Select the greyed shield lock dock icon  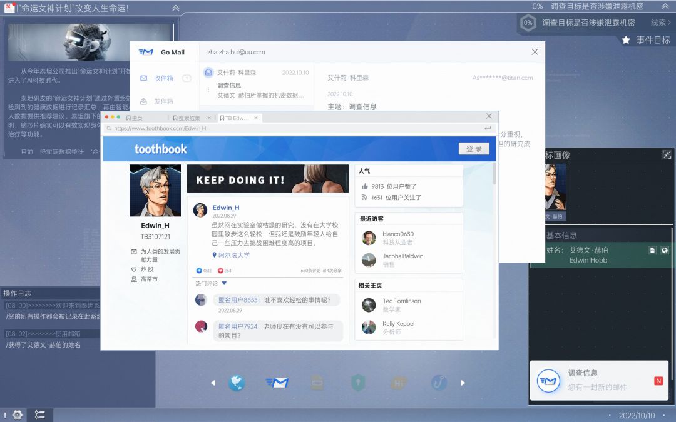358,383
